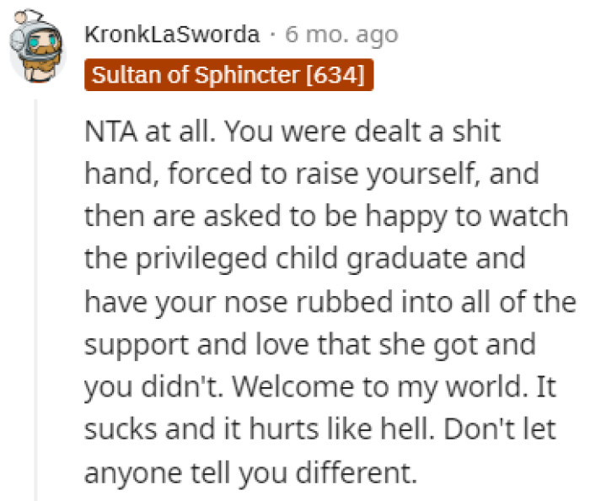The image size is (590, 501).
Task: Click the '6 mo. ago' timestamp
Action: coord(341,35)
